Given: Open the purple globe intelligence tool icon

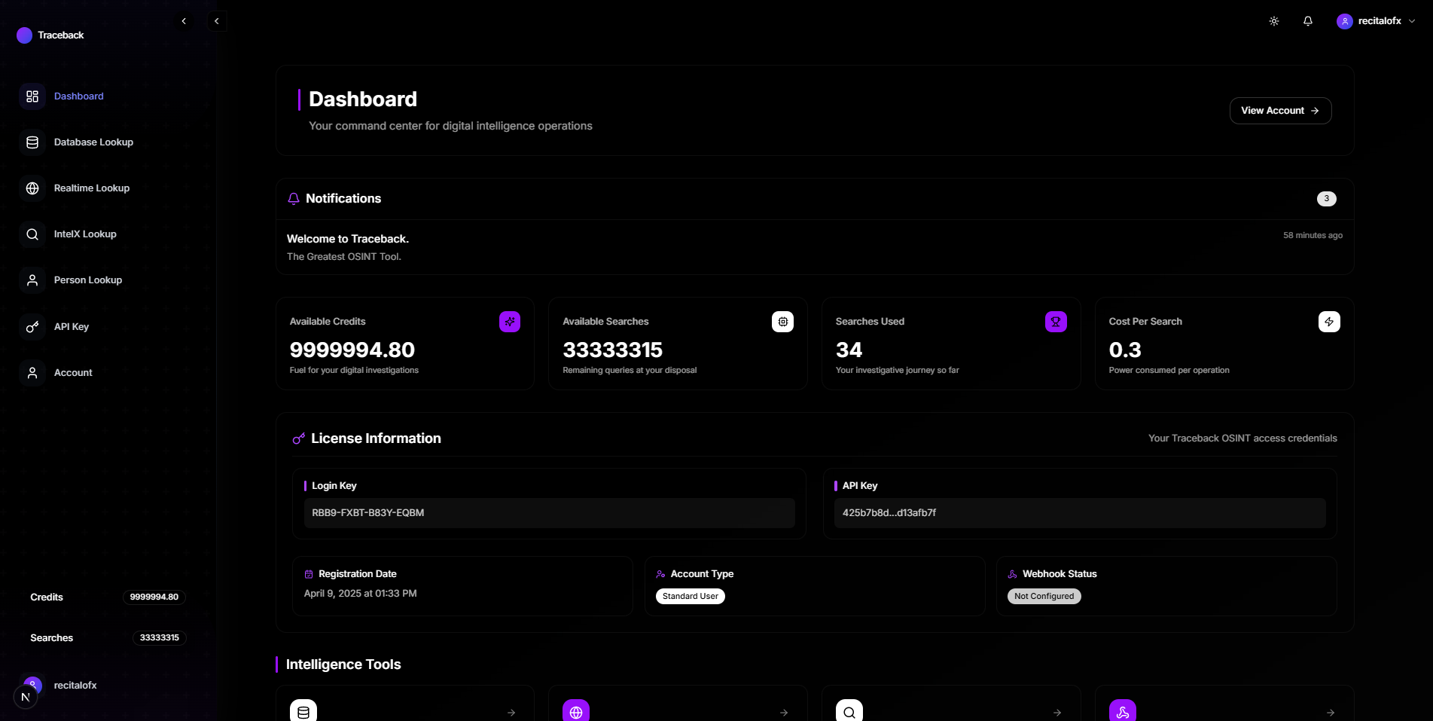Looking at the screenshot, I should (576, 711).
